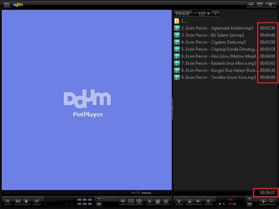Collapse playlist using the panel divider handle
Image resolution: width=279 pixels, height=209 pixels.
click(x=172, y=108)
